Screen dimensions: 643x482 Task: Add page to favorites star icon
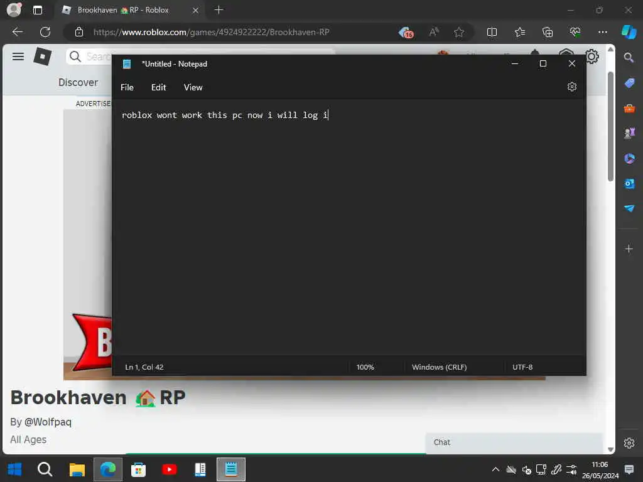(x=459, y=32)
